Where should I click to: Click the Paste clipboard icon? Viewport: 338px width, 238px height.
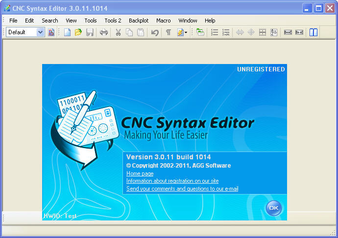(x=141, y=32)
